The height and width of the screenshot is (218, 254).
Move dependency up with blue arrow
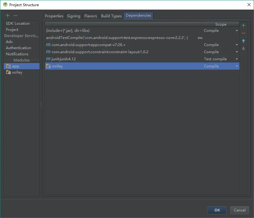[243, 41]
